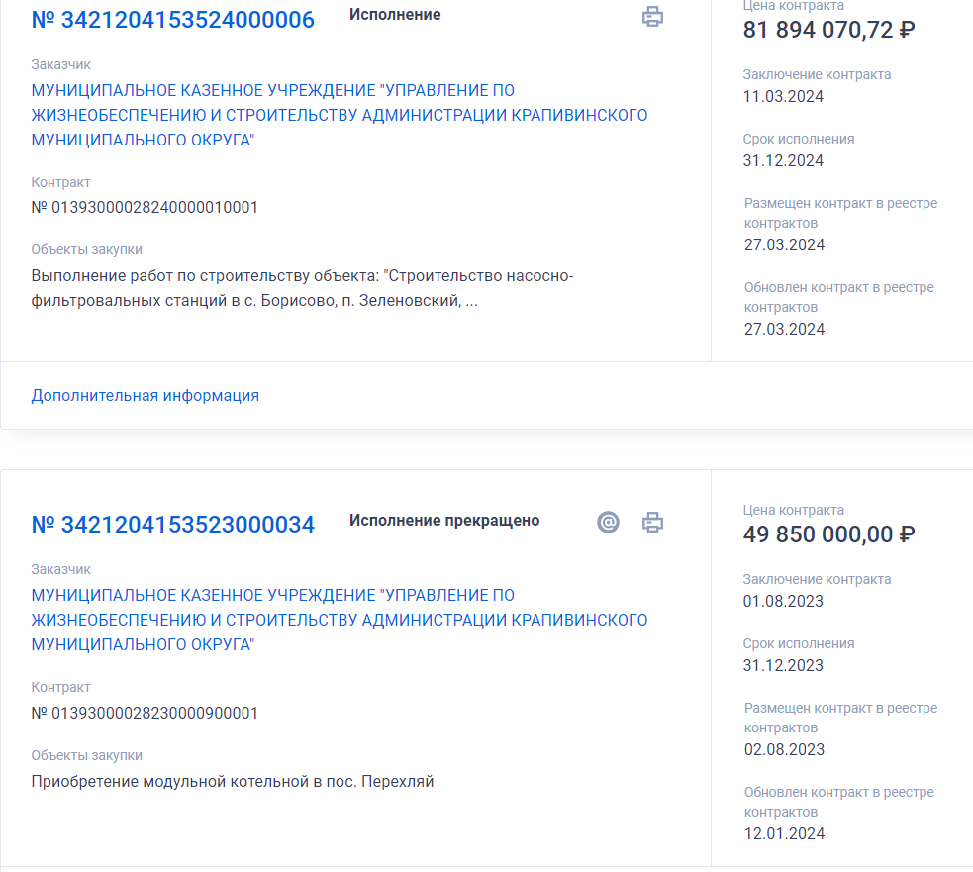973x872 pixels.
Task: Click execution deadline 31.12.2023
Action: (783, 665)
